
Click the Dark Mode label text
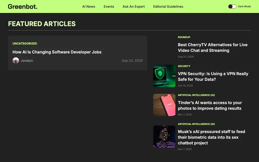[244, 6]
